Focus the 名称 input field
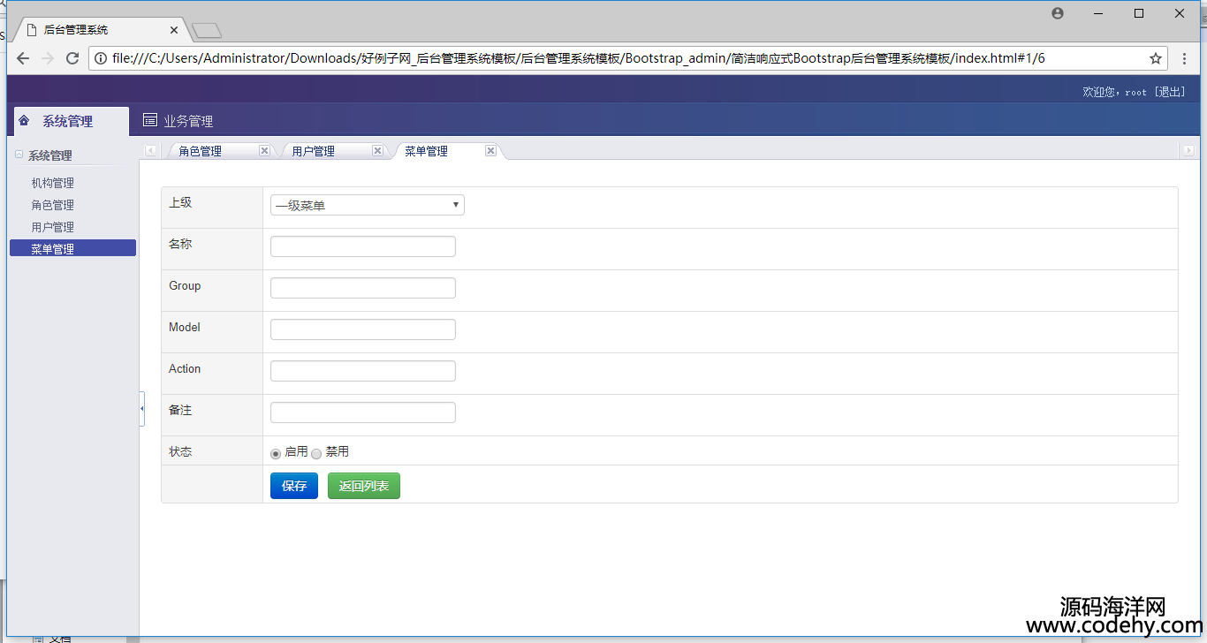This screenshot has height=643, width=1207. (362, 246)
